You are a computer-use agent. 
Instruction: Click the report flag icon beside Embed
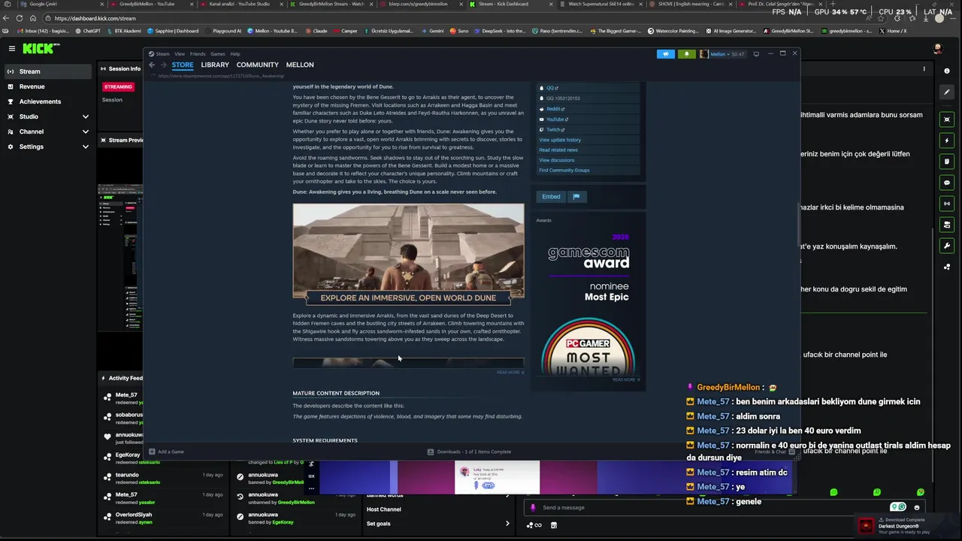pyautogui.click(x=576, y=197)
